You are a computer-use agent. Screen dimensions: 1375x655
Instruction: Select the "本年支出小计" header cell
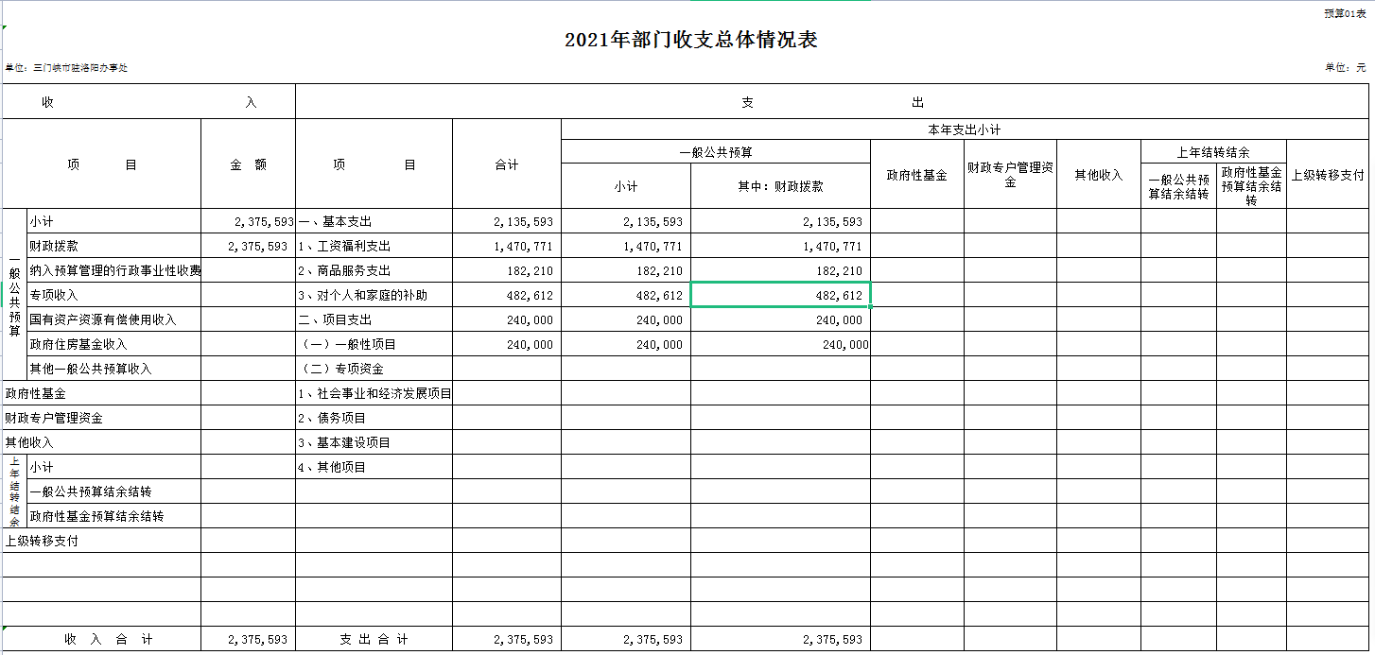(x=965, y=129)
